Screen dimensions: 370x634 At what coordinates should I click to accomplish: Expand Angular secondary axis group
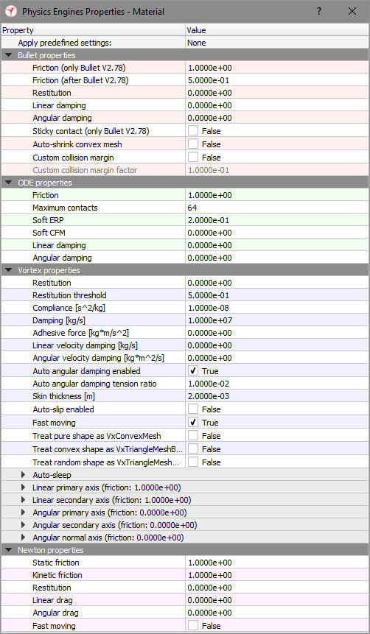click(23, 525)
